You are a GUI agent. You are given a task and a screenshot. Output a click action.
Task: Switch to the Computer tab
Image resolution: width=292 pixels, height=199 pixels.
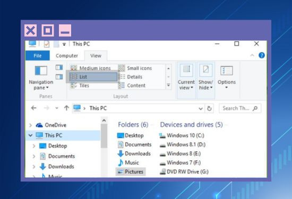pyautogui.click(x=67, y=56)
